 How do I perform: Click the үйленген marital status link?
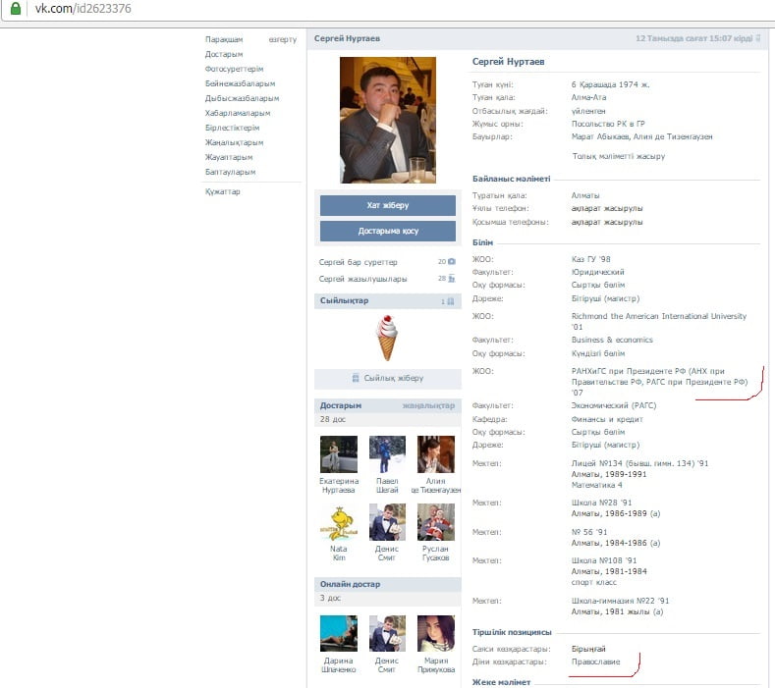click(x=588, y=111)
